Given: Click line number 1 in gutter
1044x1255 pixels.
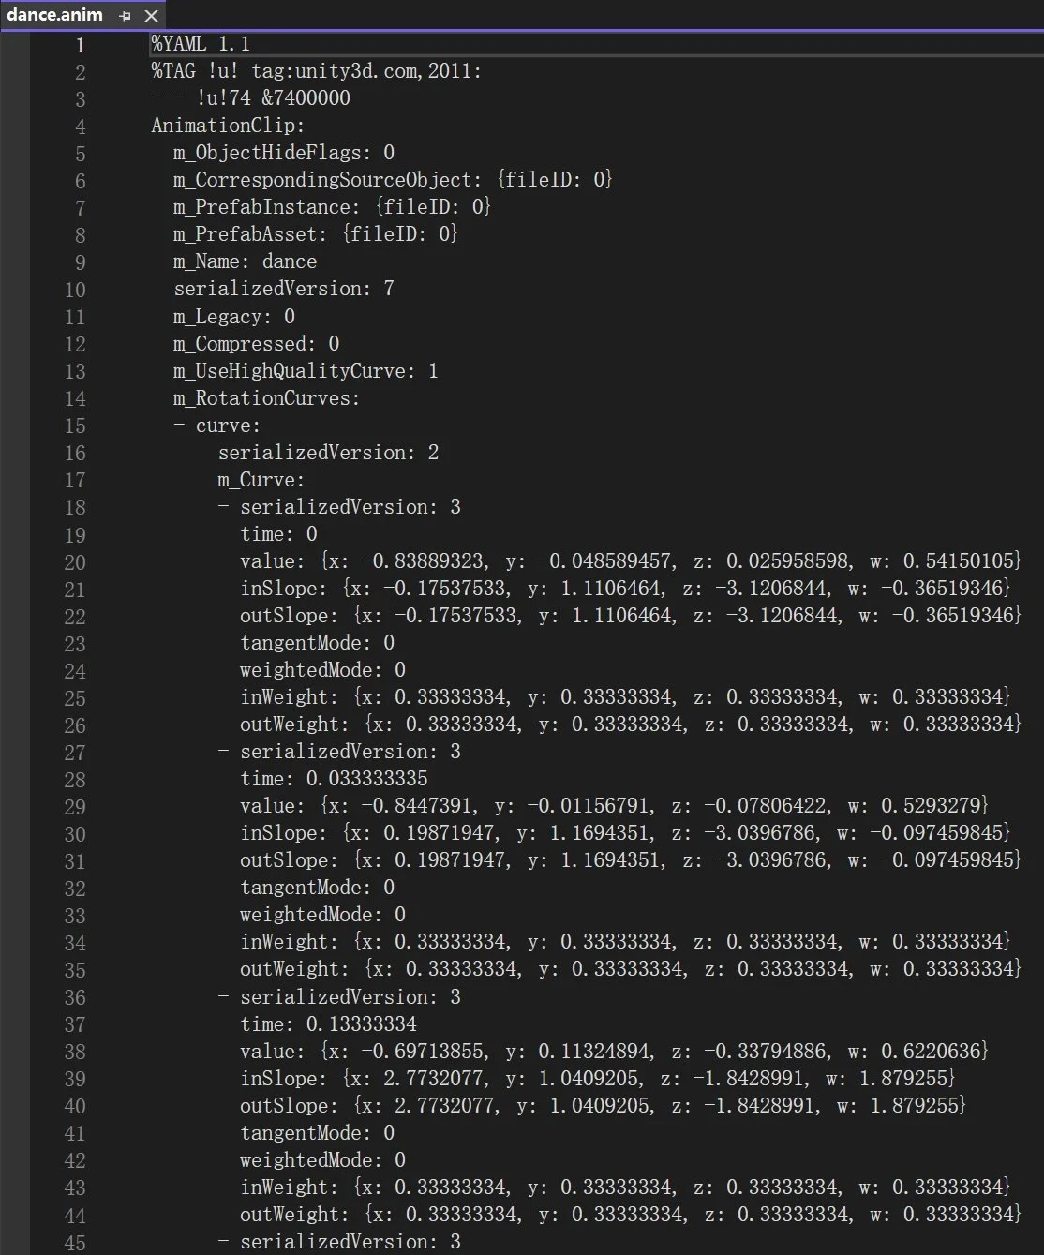Looking at the screenshot, I should (x=80, y=44).
